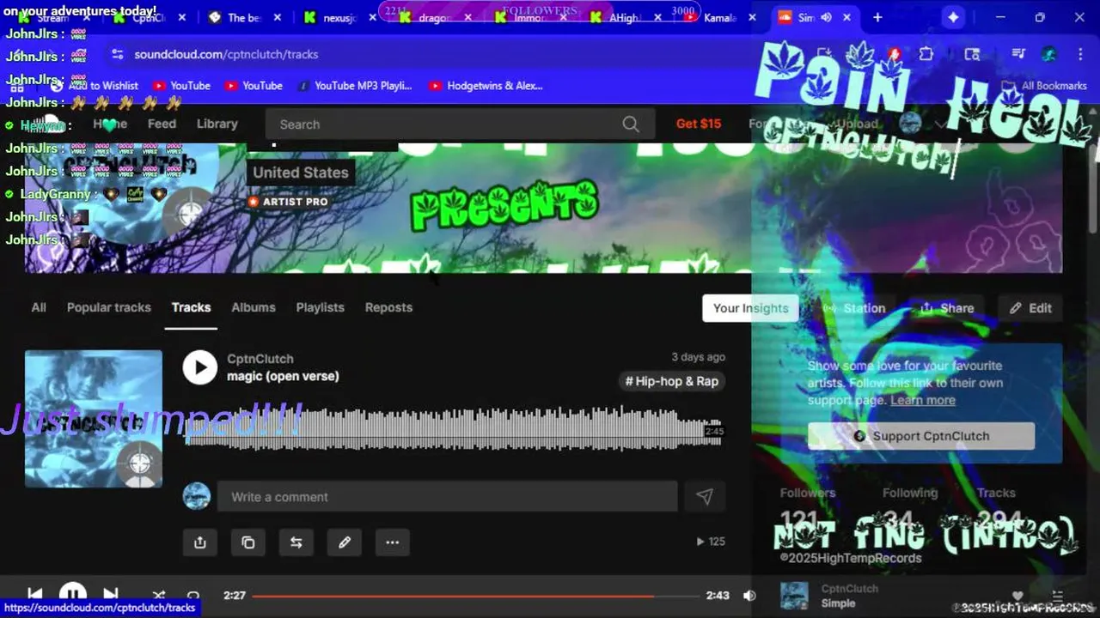Mute the SoundCloud player volume

(749, 595)
